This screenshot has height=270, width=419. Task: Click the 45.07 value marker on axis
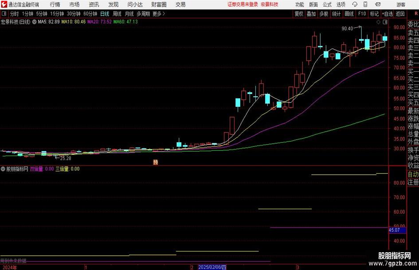(397, 230)
